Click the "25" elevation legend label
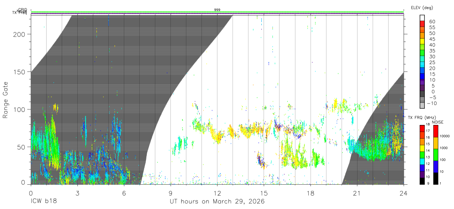The height and width of the screenshot is (209, 454). point(432,63)
